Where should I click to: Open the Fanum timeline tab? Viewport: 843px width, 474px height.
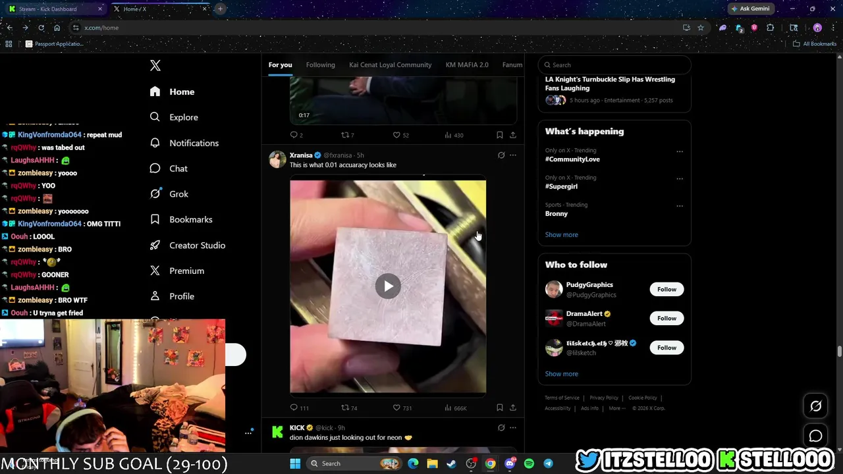[x=512, y=65]
